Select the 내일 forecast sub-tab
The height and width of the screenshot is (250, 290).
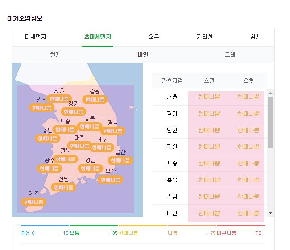click(143, 55)
